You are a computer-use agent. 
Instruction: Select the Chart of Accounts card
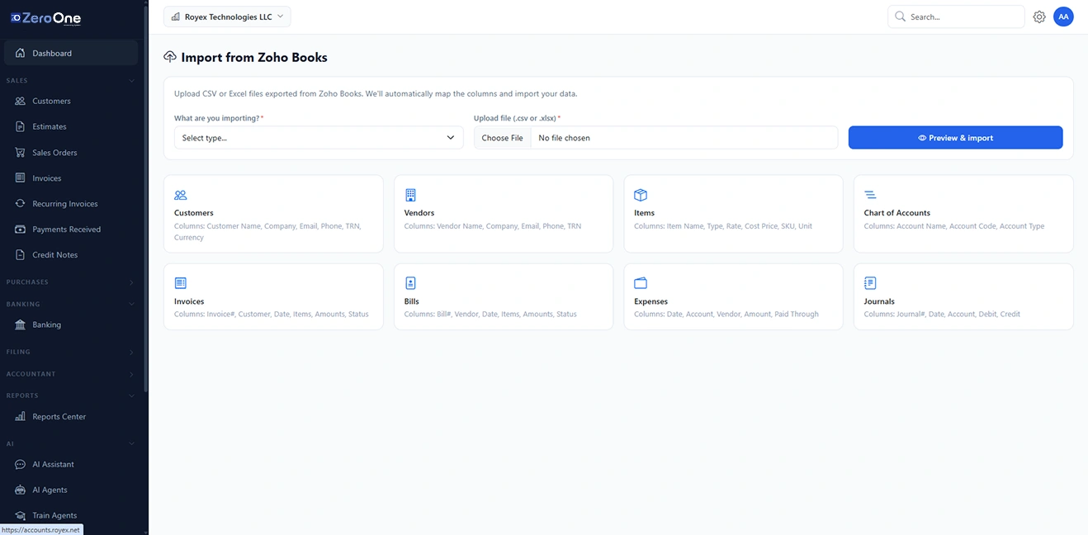point(963,214)
